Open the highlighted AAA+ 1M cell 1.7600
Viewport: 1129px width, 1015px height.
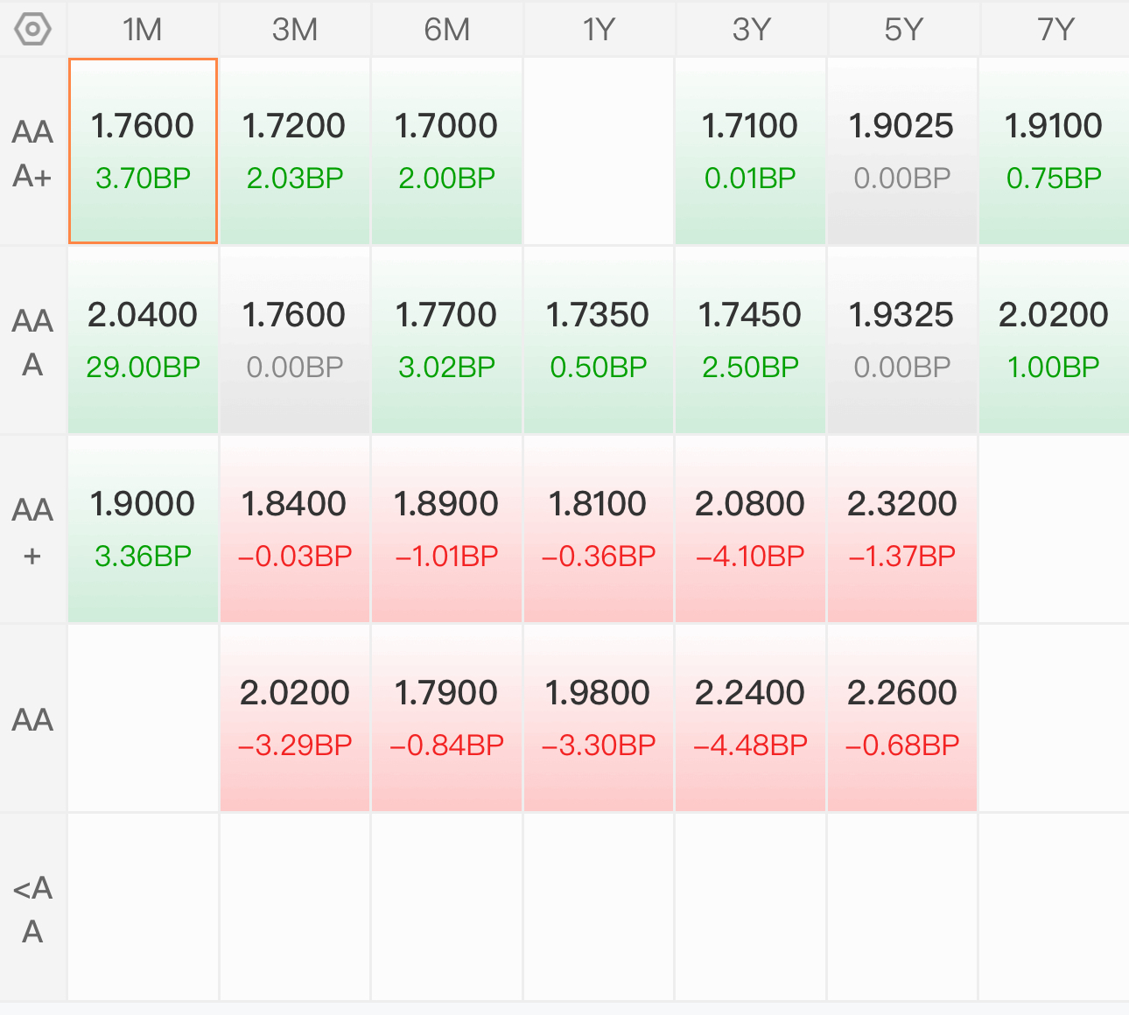143,150
